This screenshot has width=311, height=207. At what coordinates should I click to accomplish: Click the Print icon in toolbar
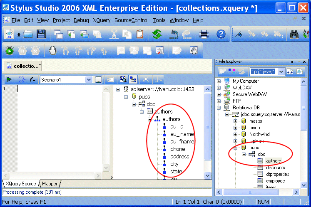pyautogui.click(x=204, y=34)
